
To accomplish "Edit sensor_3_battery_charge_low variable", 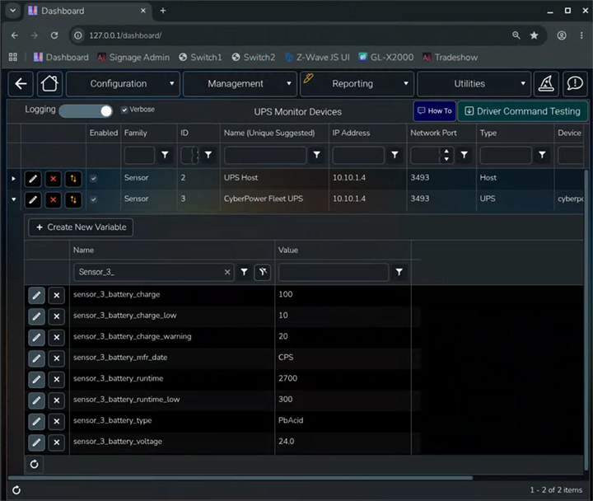I will [x=36, y=316].
